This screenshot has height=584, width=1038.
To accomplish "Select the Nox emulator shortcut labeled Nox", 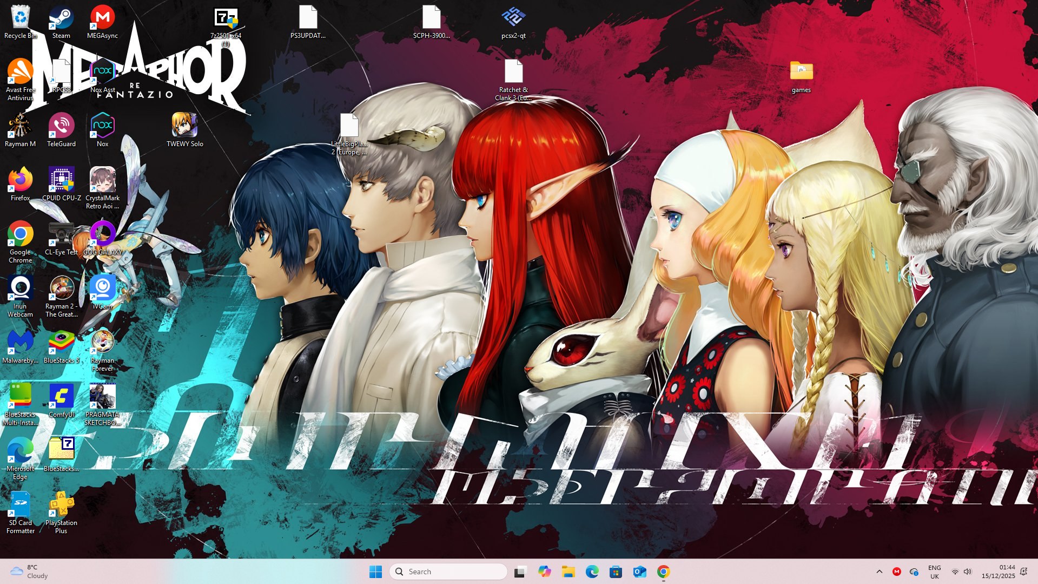I will point(102,130).
